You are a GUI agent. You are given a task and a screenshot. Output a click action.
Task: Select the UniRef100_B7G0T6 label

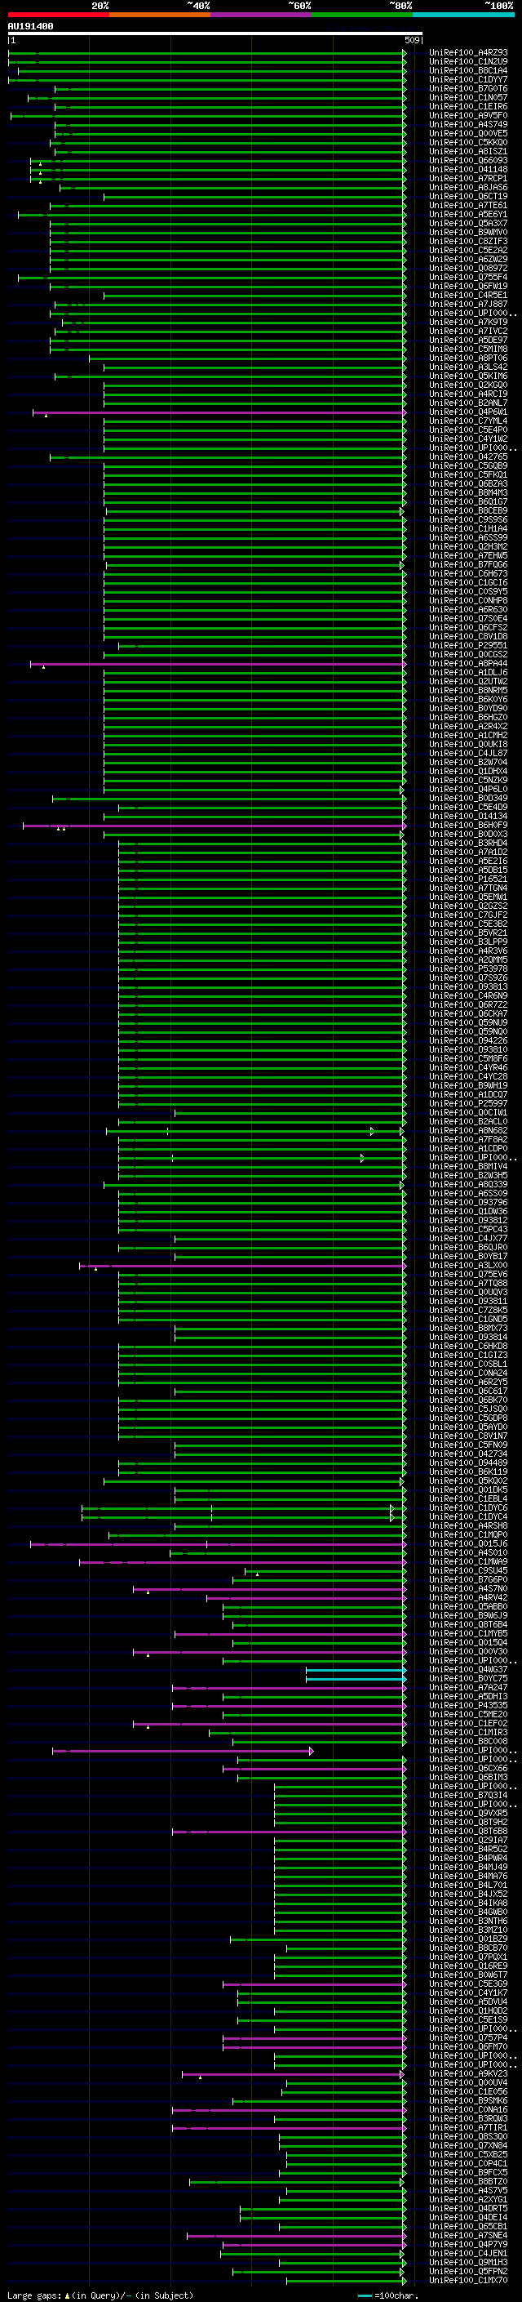click(468, 88)
